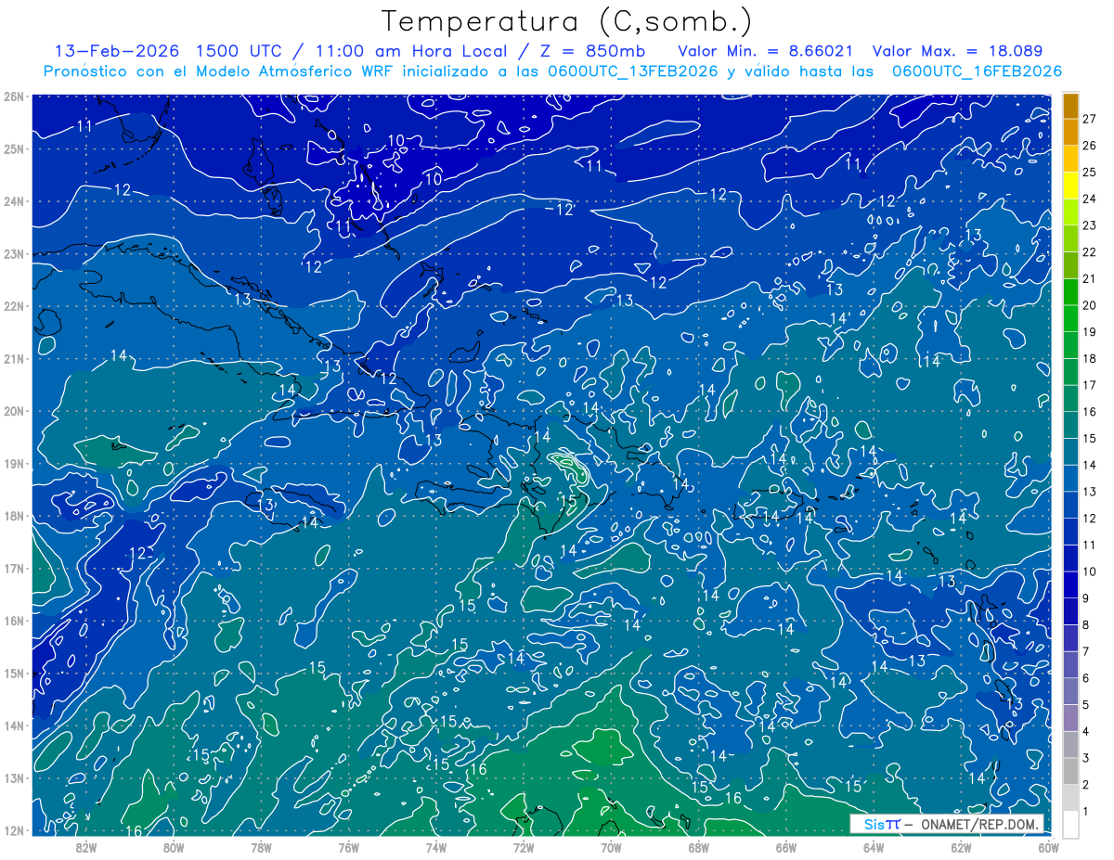The width and height of the screenshot is (1114, 860).
Task: Click the dark orange legend swatch above 27
Action: coord(1070,106)
